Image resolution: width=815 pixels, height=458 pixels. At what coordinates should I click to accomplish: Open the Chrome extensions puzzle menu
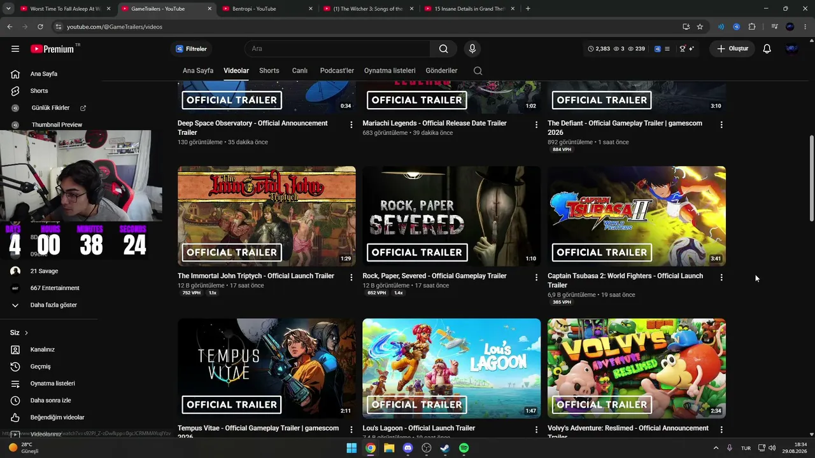point(752,27)
